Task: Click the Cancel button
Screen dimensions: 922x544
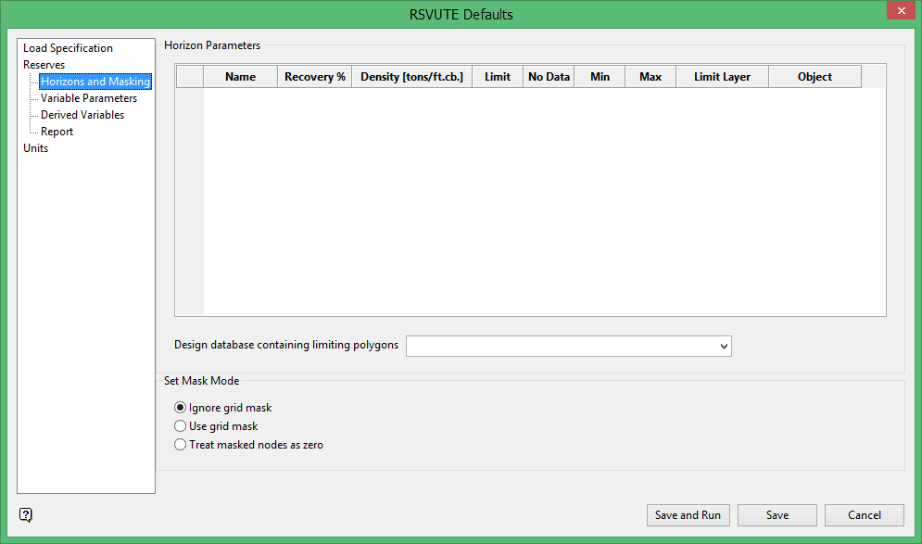Action: [x=865, y=515]
